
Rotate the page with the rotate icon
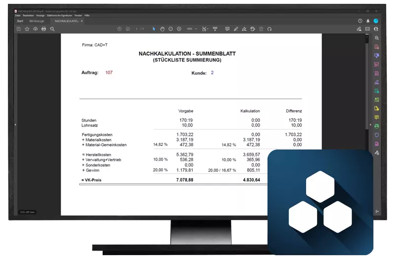[x=270, y=29]
